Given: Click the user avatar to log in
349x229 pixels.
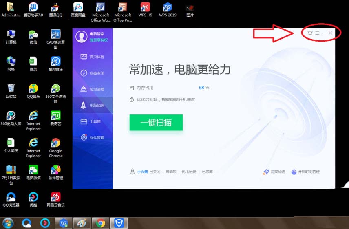Looking at the screenshot, I should [x=81, y=37].
